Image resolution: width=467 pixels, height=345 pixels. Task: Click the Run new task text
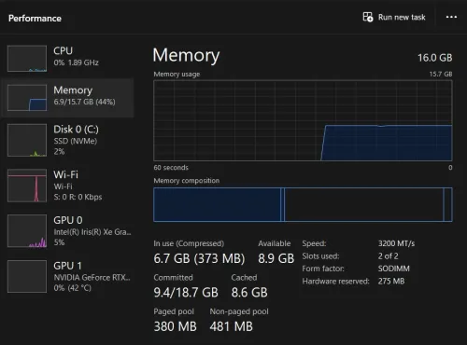402,17
